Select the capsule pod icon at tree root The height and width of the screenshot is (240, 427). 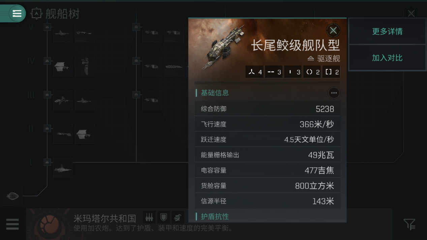(13, 196)
